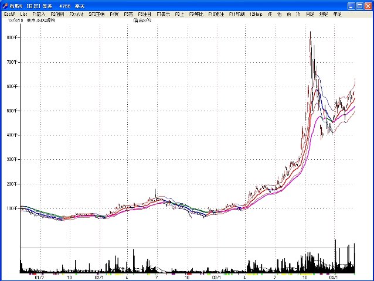Click F6注目 in the menu bar

click(145, 13)
